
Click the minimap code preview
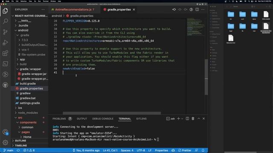[196, 26]
